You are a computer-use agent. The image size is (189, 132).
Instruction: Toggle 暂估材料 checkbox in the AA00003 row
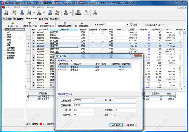[x=103, y=32]
